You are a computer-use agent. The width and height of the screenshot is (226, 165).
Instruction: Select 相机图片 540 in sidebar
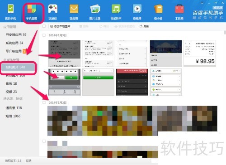18,67
